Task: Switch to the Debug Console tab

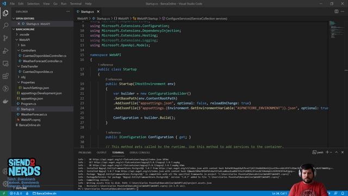Action: (140, 152)
